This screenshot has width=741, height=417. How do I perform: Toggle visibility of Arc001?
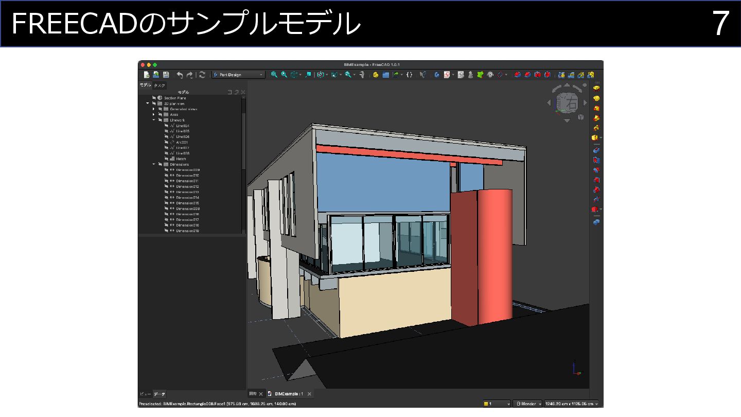coord(166,142)
